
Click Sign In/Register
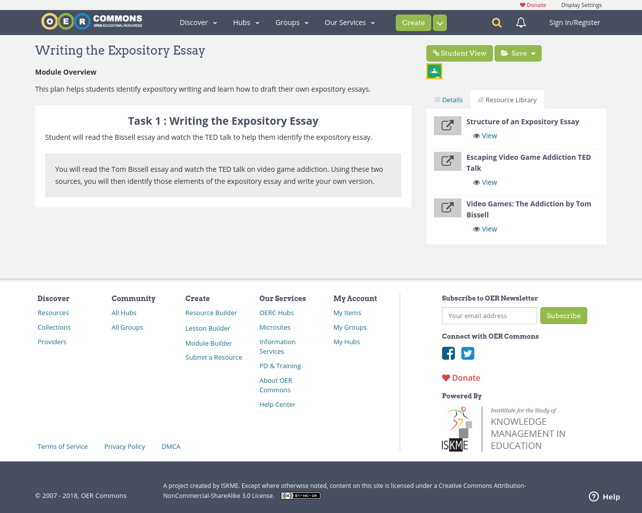pos(574,22)
